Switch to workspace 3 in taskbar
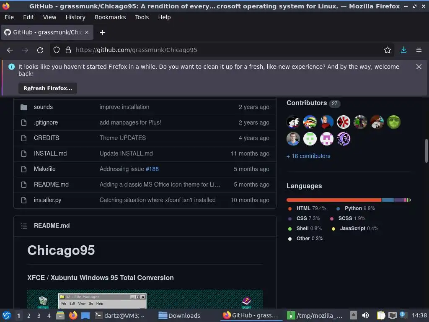 [x=39, y=316]
